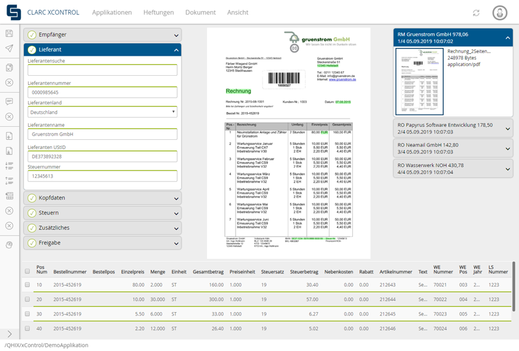Image resolution: width=519 pixels, height=351 pixels.
Task: Click green check icon next to Freigabe
Action: coord(32,243)
